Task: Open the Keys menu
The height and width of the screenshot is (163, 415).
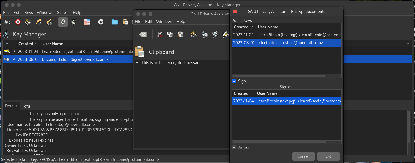Action: (x=29, y=13)
